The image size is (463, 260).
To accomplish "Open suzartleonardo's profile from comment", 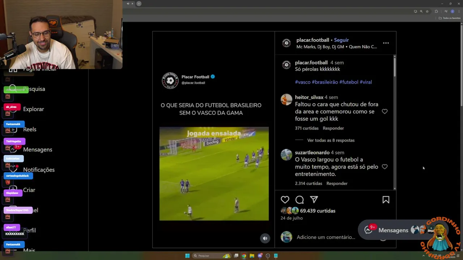I will point(312,152).
